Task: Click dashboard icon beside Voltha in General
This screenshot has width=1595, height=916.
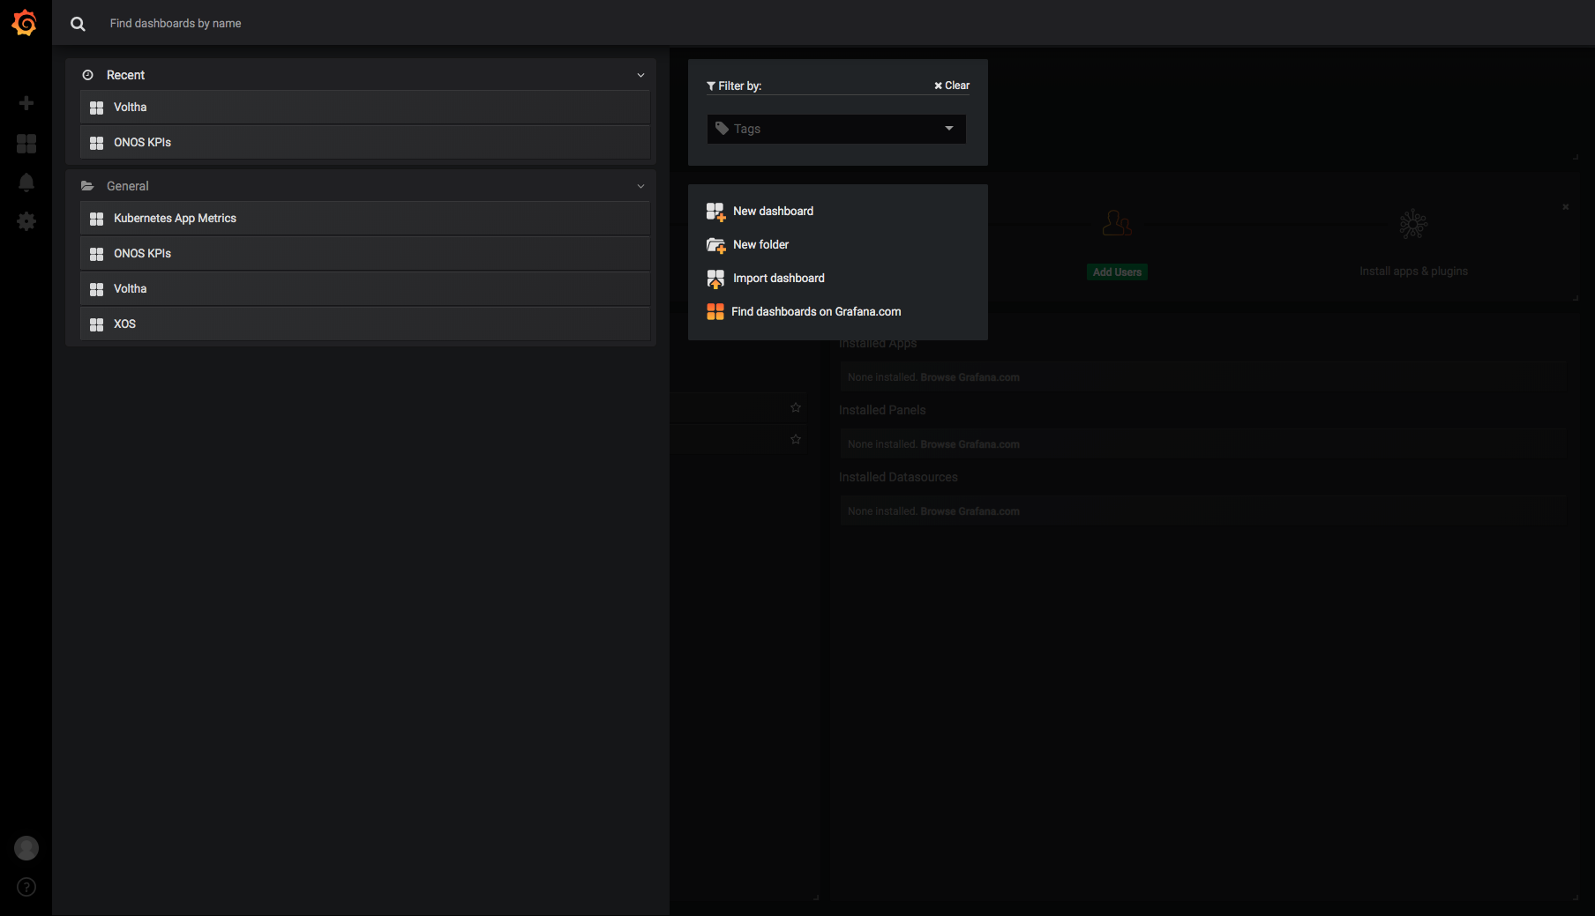Action: (97, 289)
